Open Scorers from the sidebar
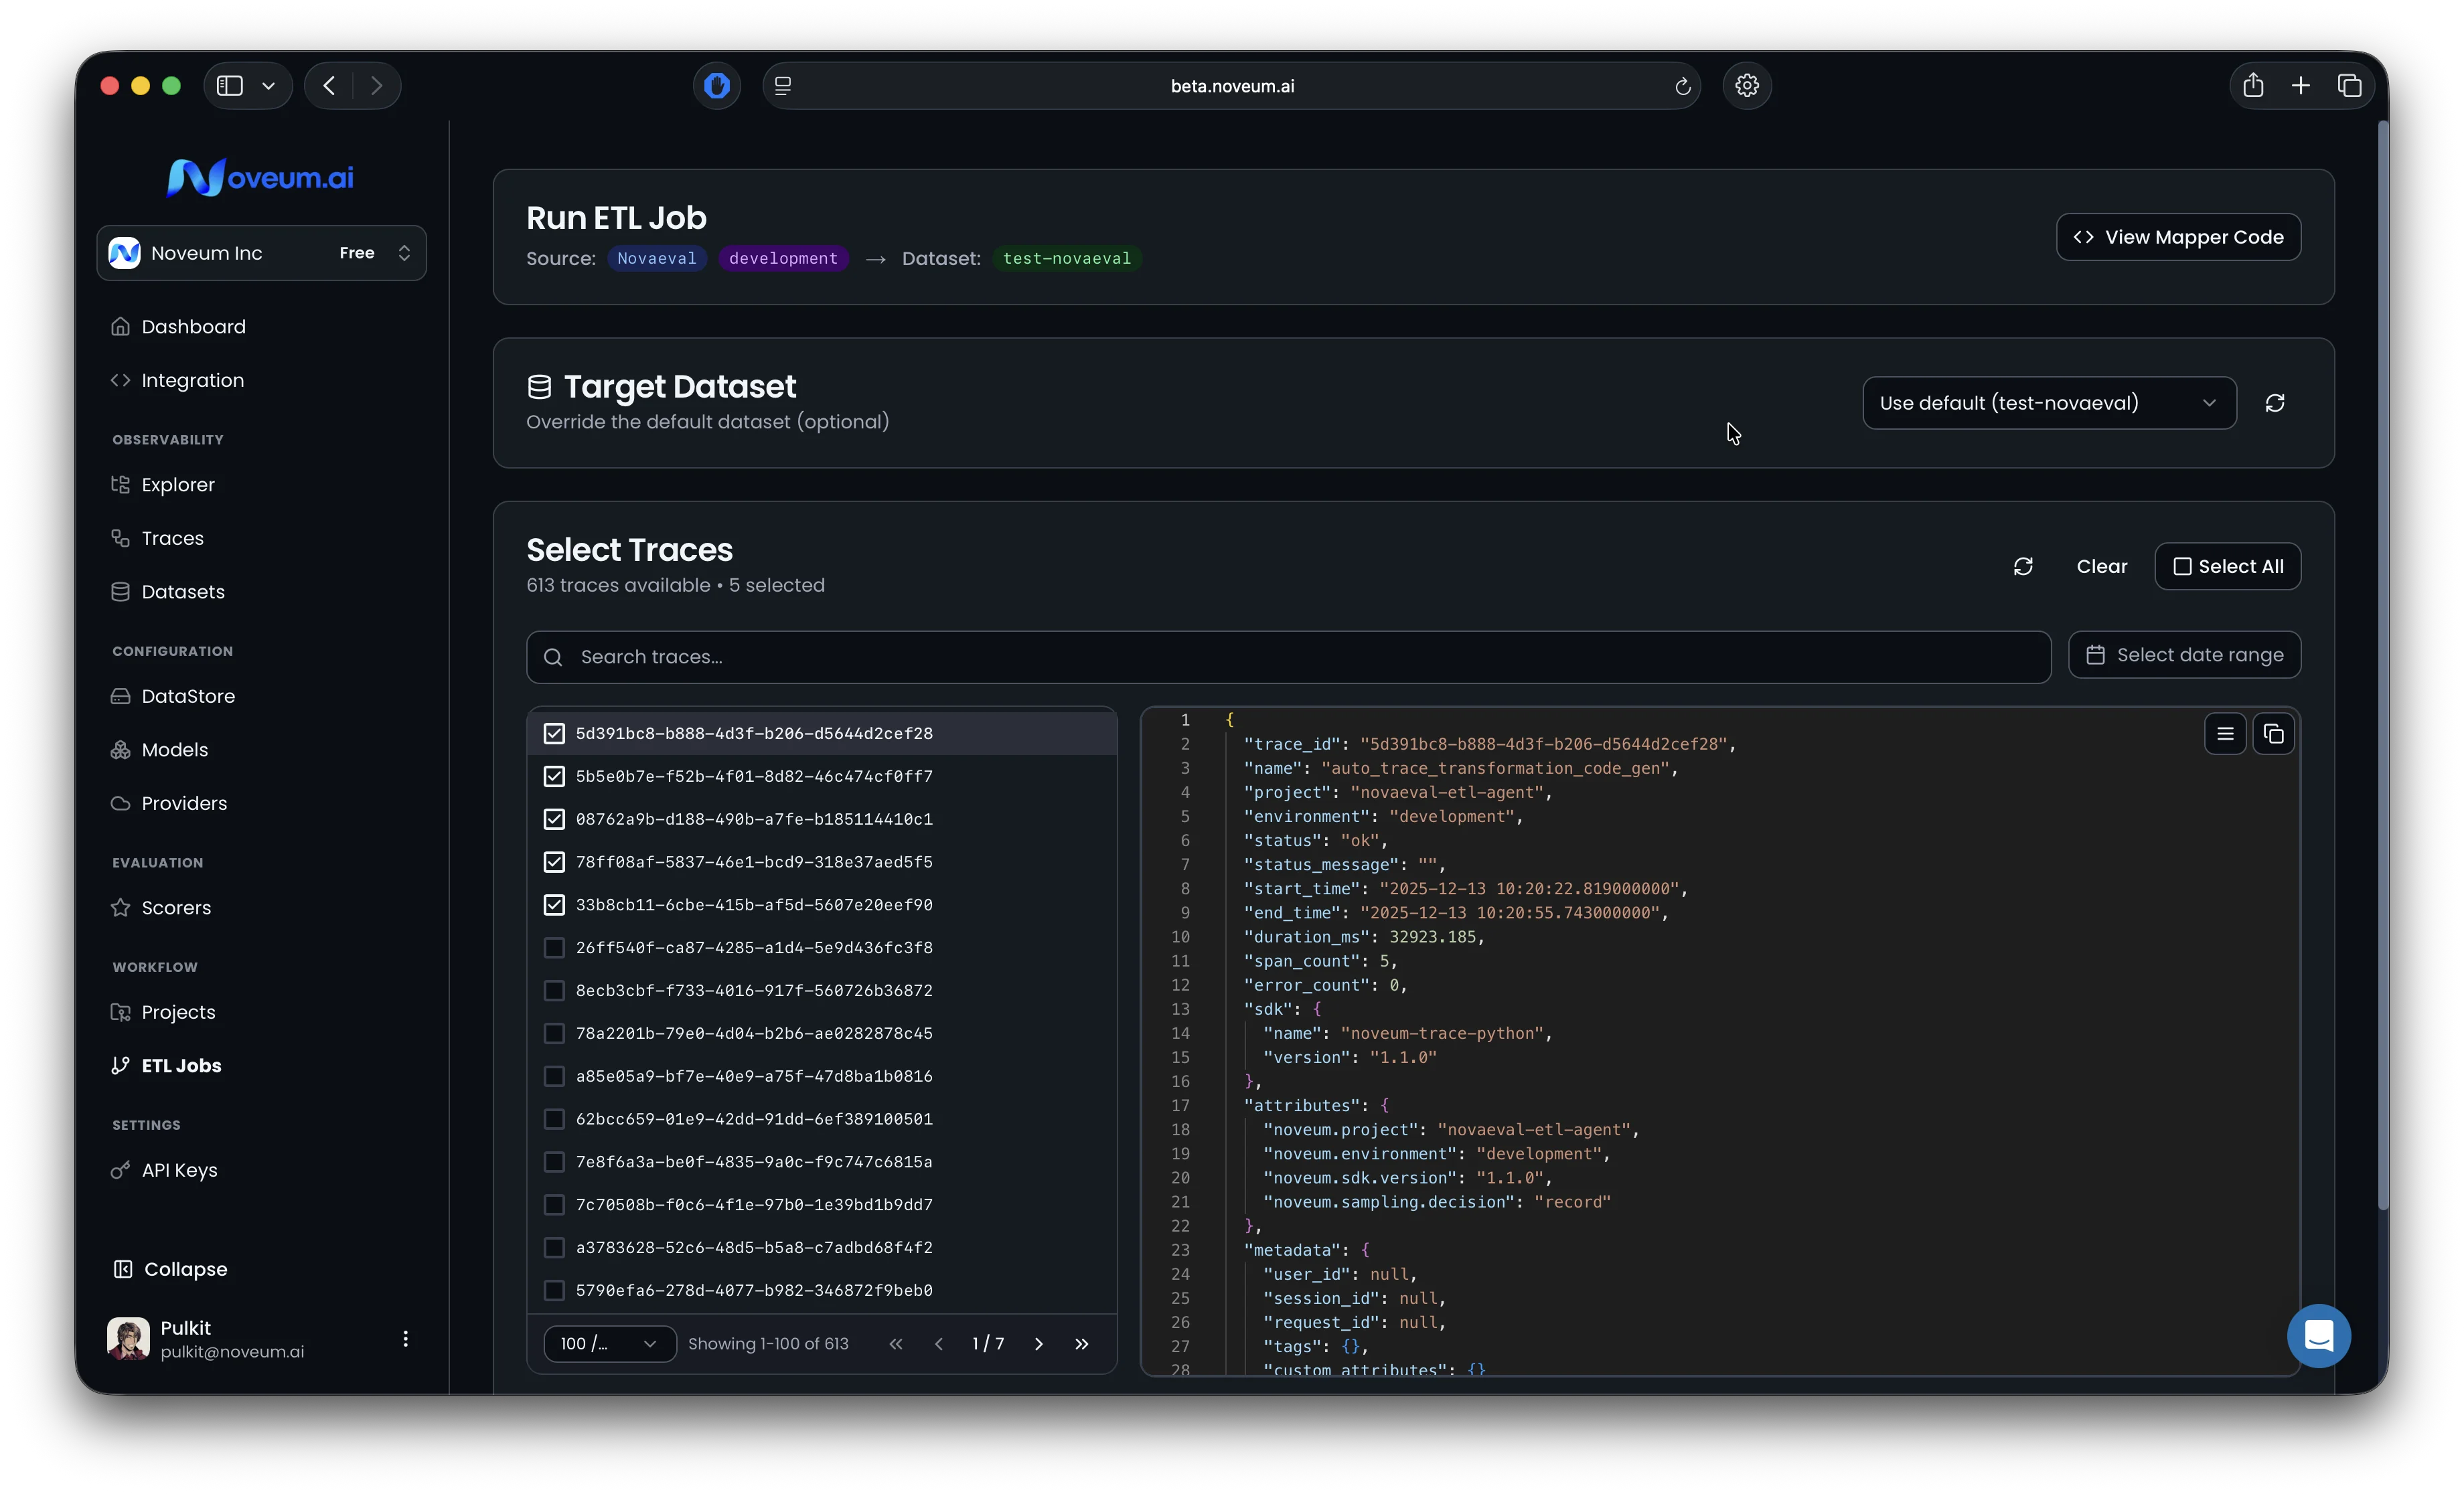 click(176, 908)
